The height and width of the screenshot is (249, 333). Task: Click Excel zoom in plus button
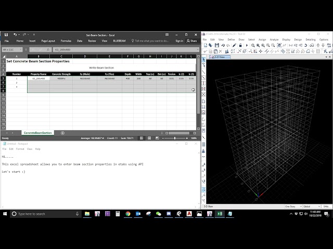[x=187, y=138]
